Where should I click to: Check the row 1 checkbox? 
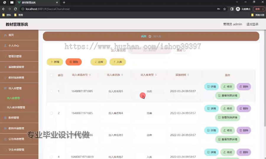tap(51, 91)
